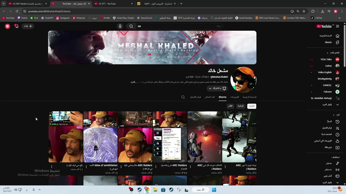Select Oldest (الأقدم) filter chip
This screenshot has height=194, width=346.
[x=230, y=106]
